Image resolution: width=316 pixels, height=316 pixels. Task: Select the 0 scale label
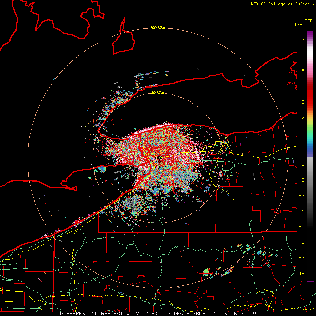(303, 149)
